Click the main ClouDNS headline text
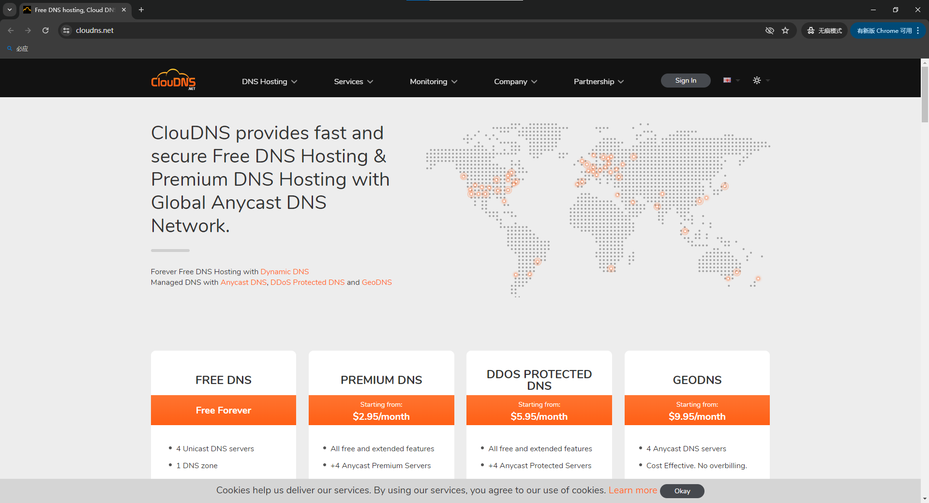Image resolution: width=929 pixels, height=503 pixels. [x=270, y=179]
